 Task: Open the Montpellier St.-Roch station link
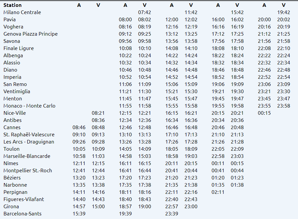coord(28,171)
